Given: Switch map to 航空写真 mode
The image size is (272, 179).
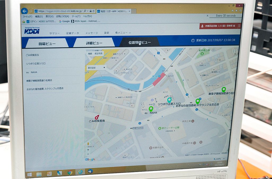Looking at the screenshot, I should tap(98, 54).
